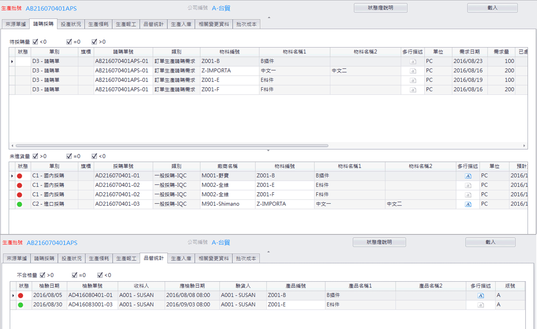
Task: Click batch number AB216070401APS in upper panel
Action: 51,9
